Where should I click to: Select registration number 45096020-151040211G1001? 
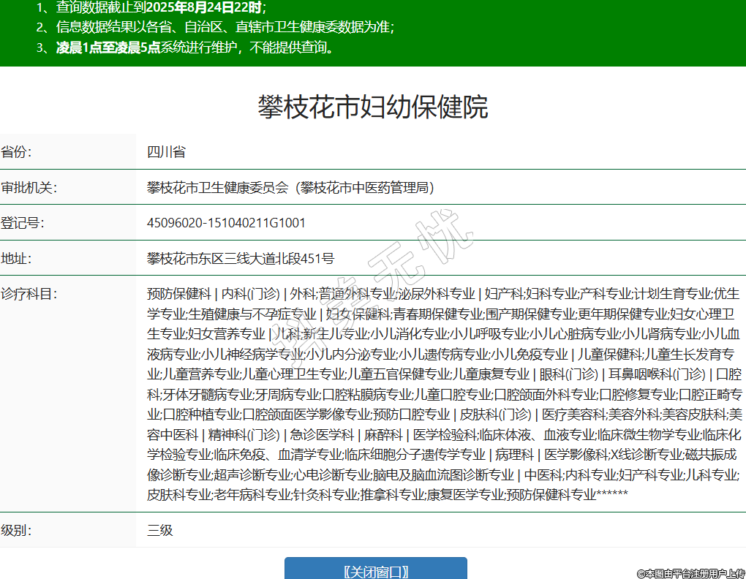click(x=226, y=223)
